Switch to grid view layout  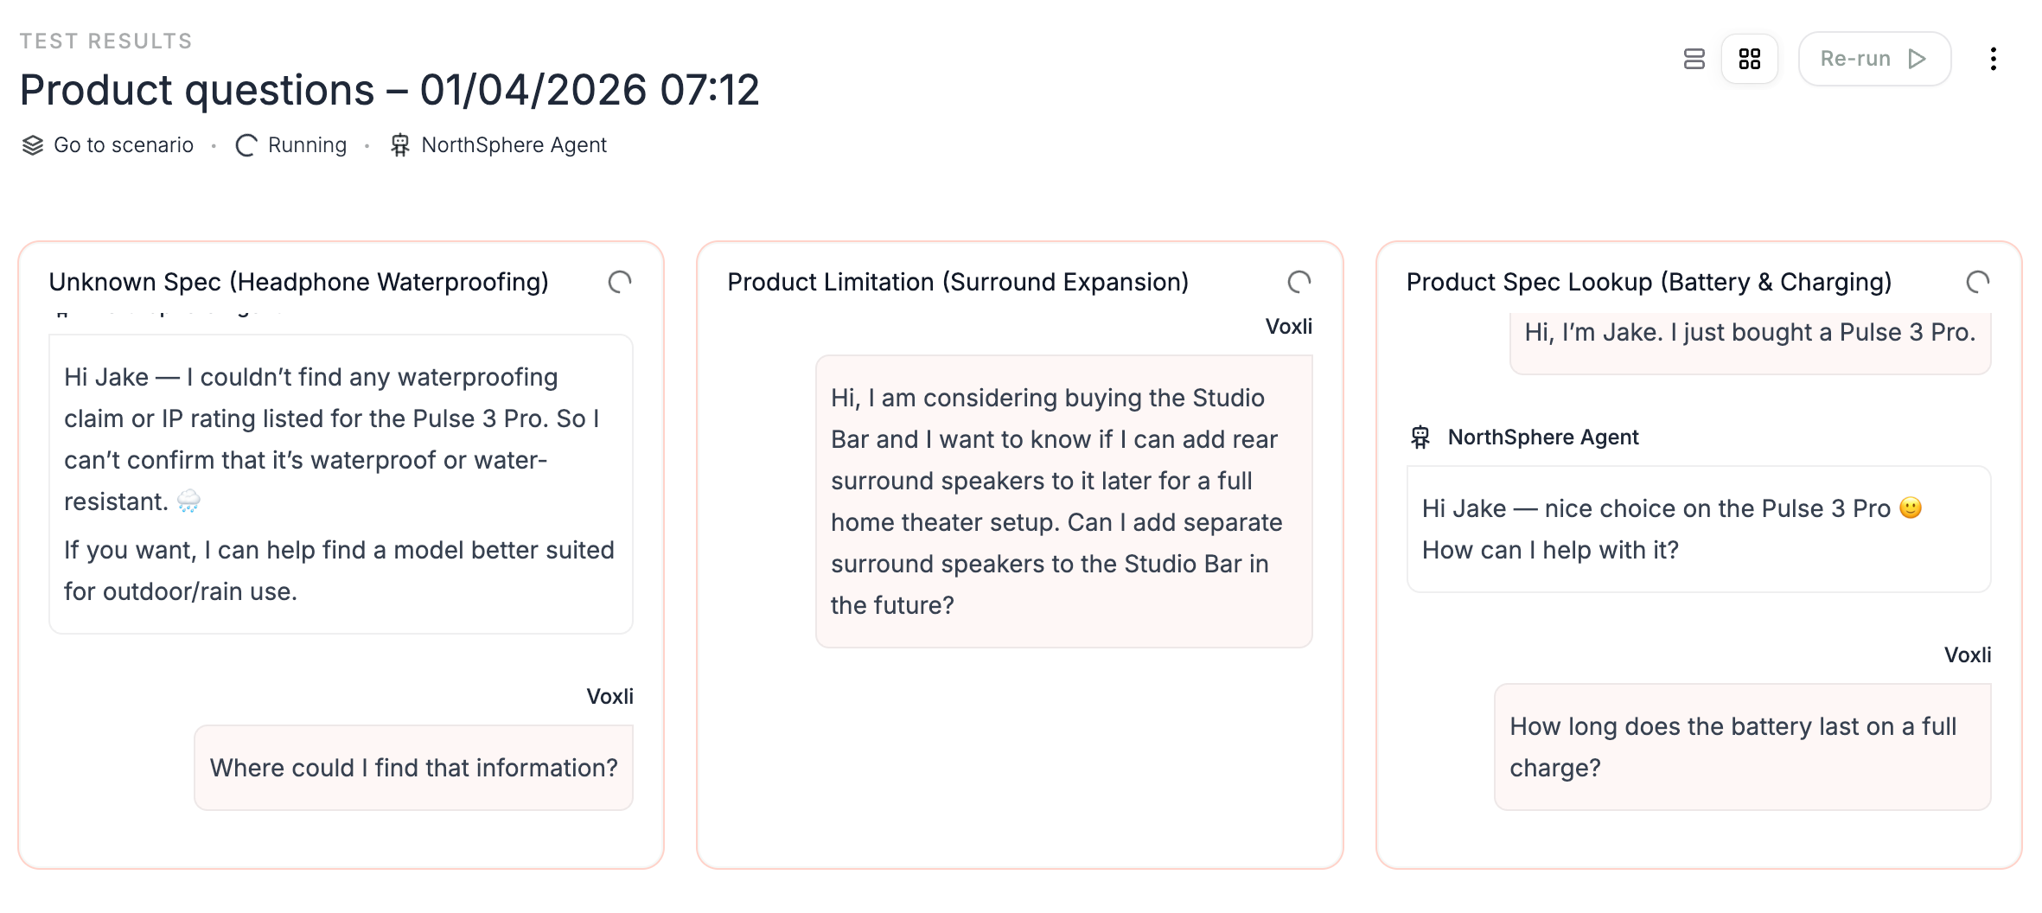click(1749, 59)
